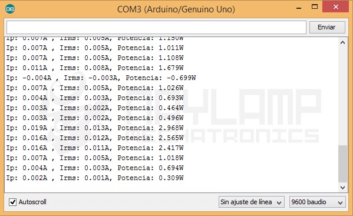353x216 pixels.
Task: Send the message with the Enviar button
Action: (327, 27)
